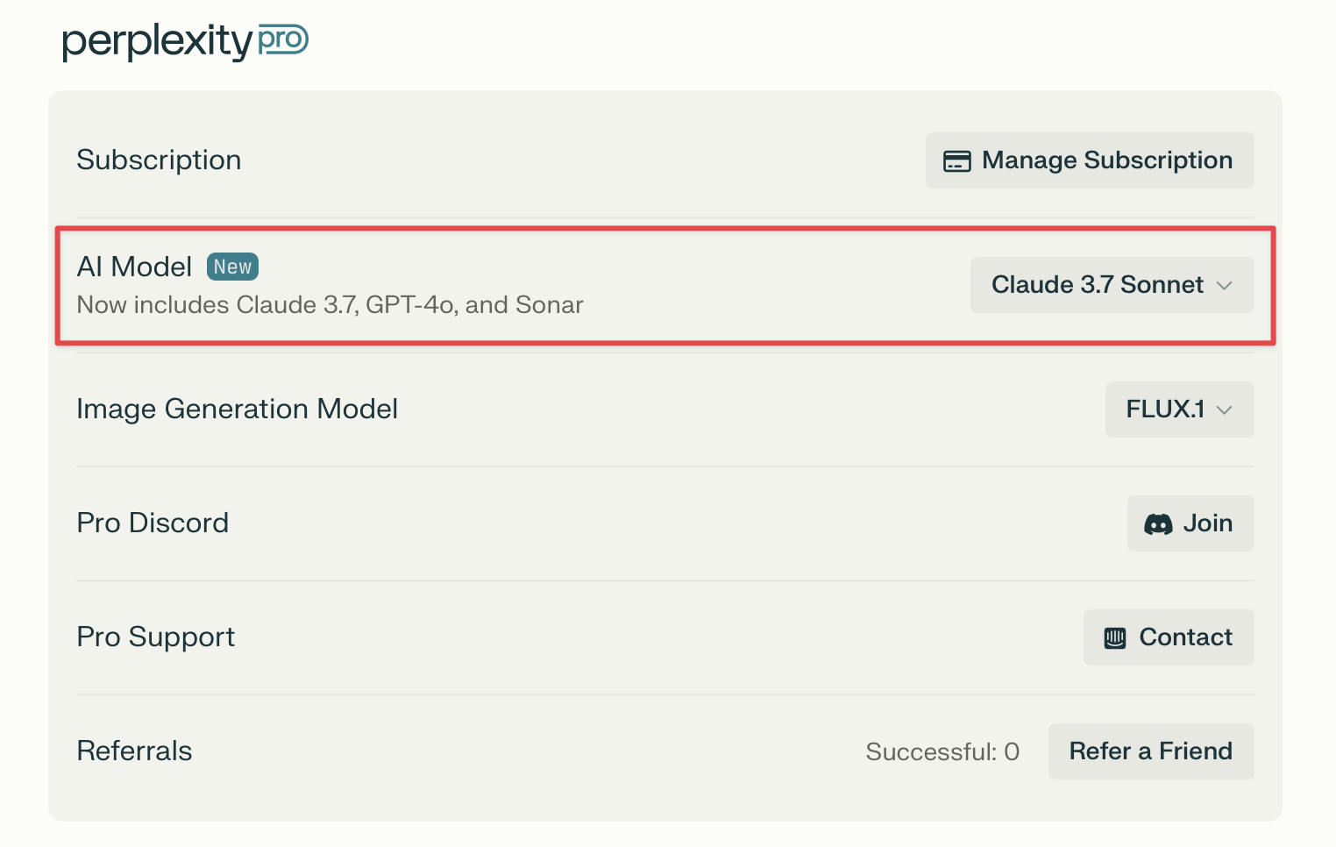Screen dimensions: 1336x847
Task: Click the "Successful: 0" referrals count
Action: coord(942,751)
